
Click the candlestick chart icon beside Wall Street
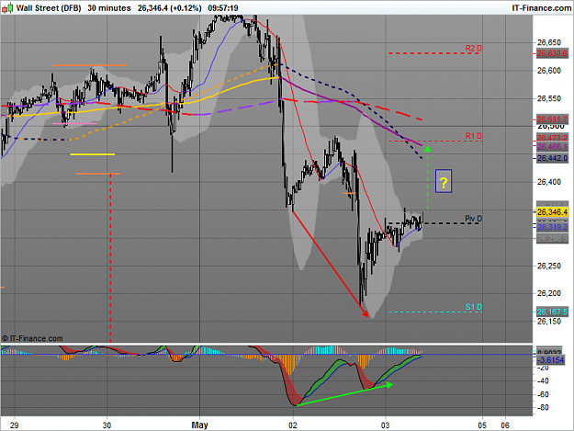[7, 7]
